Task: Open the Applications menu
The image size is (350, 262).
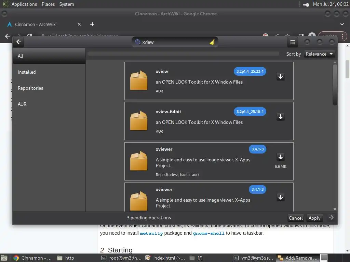Action: [x=24, y=4]
